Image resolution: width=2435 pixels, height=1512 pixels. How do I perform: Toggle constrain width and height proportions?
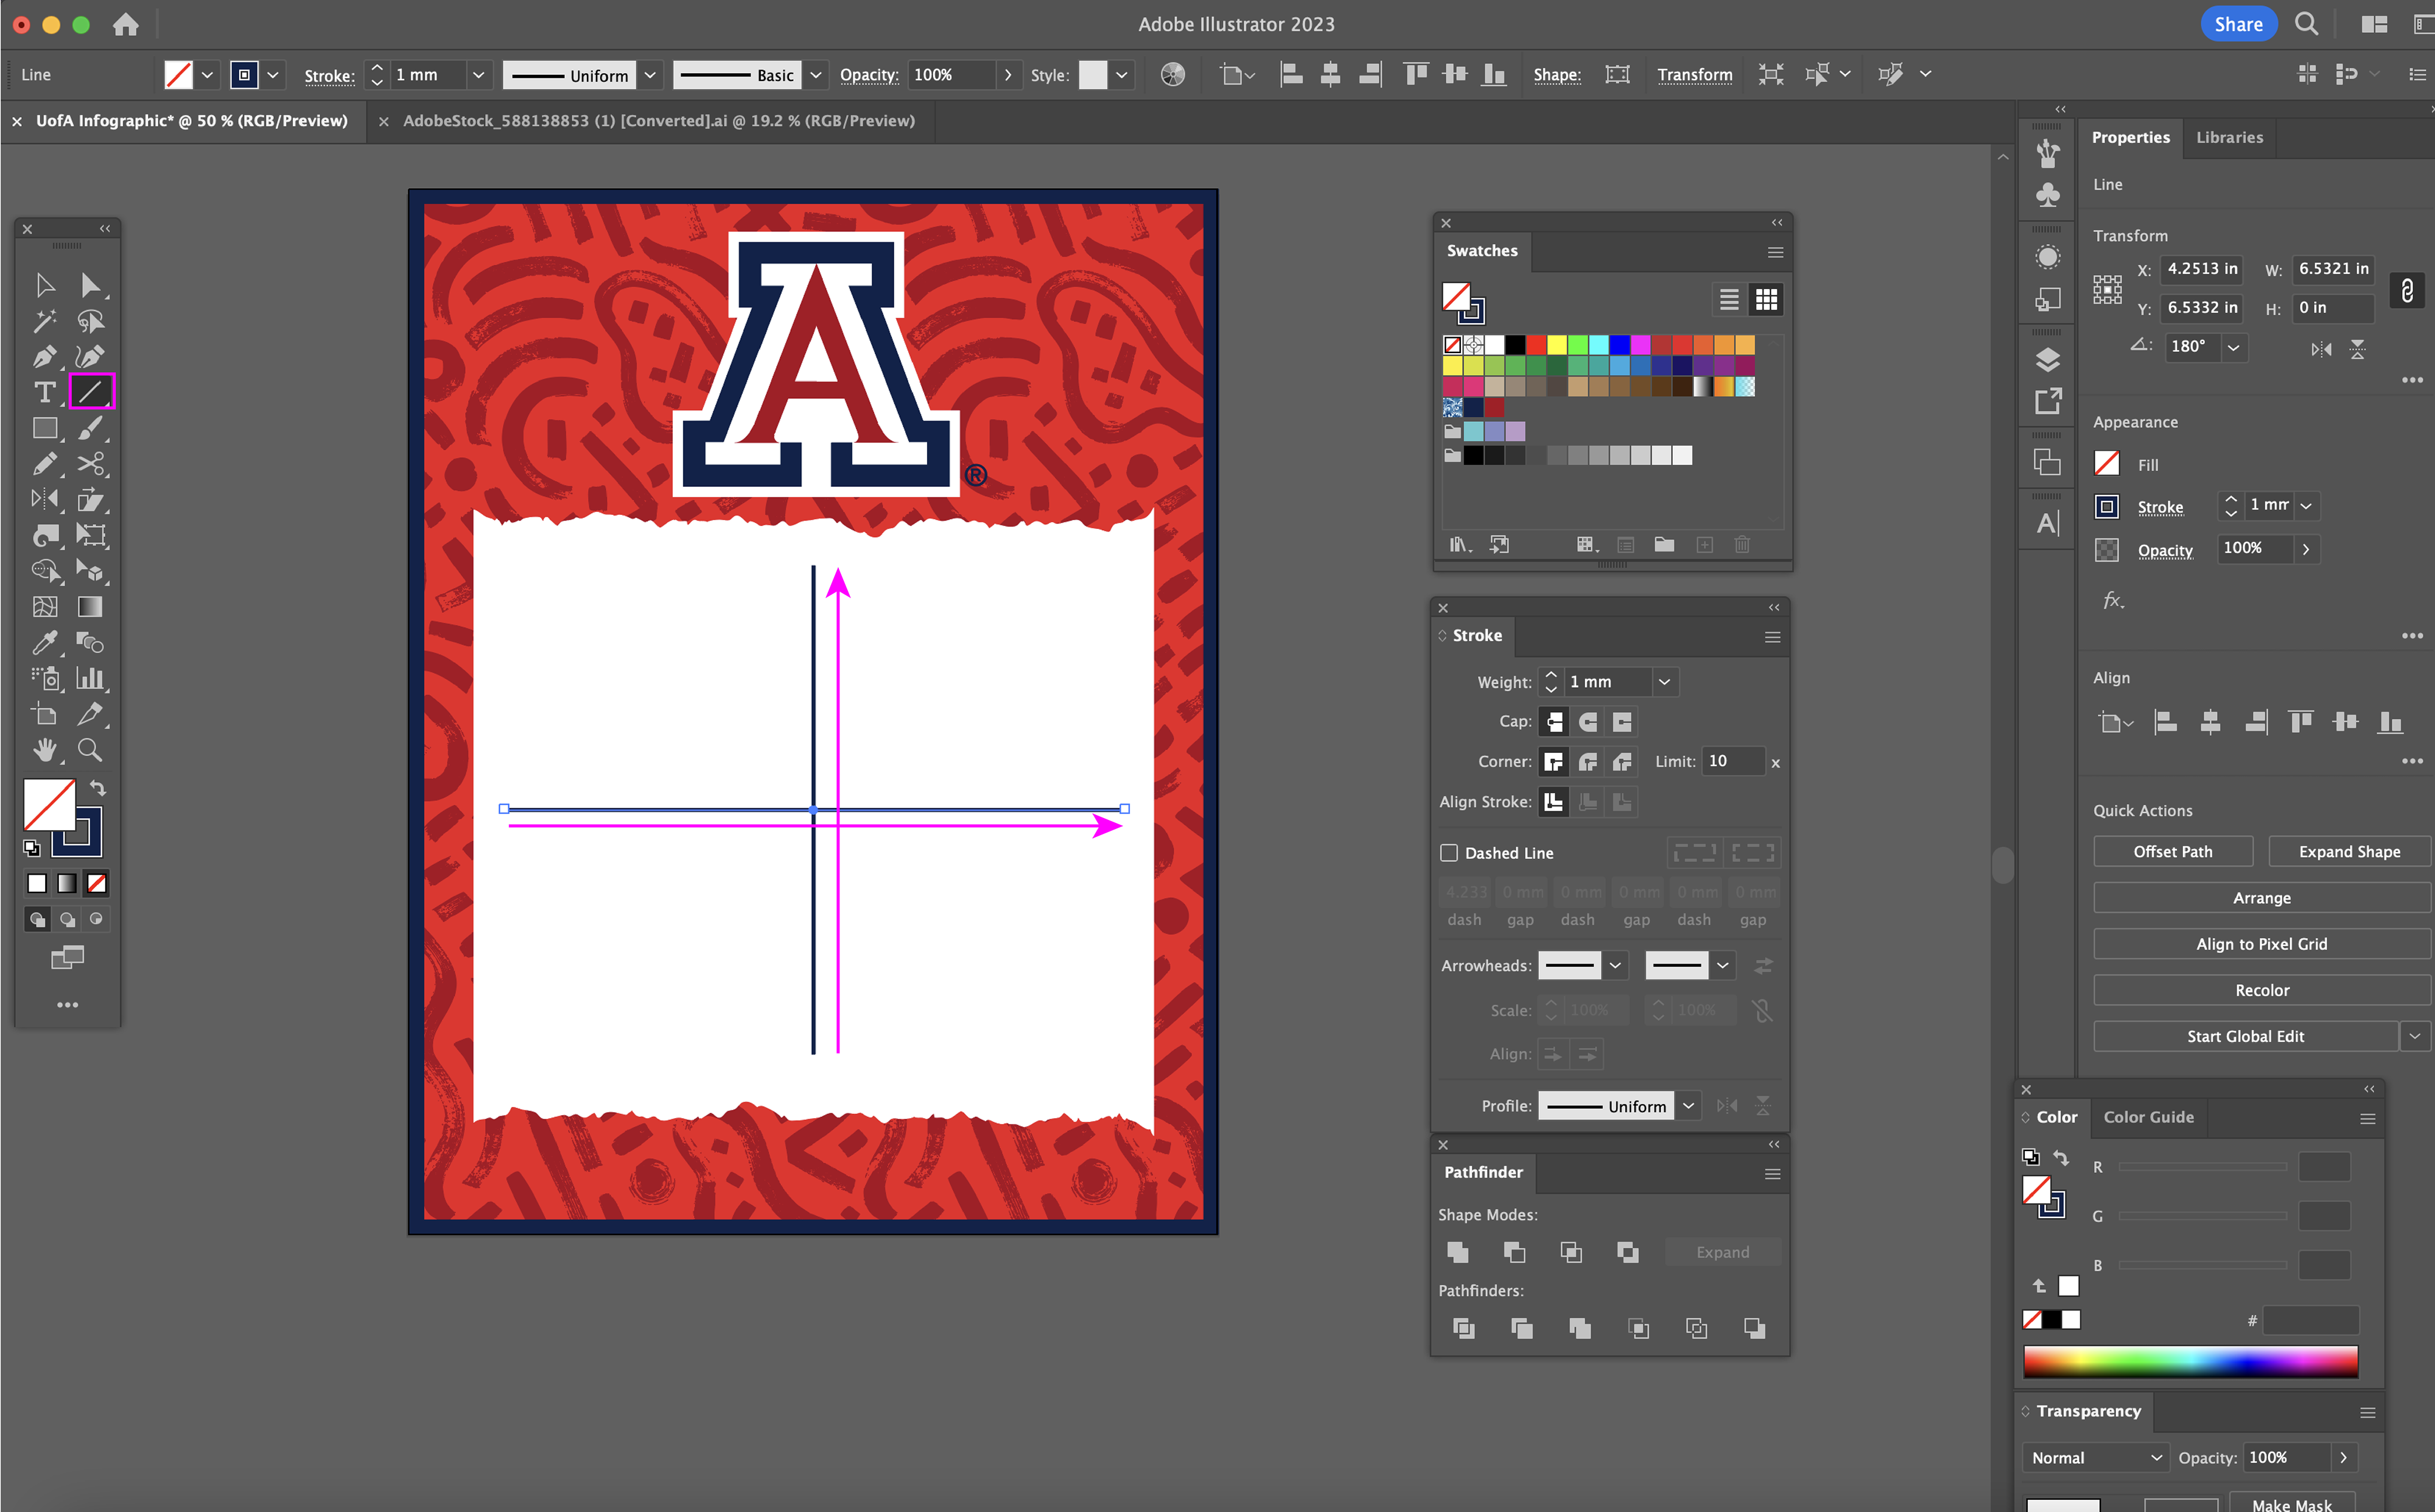2407,290
